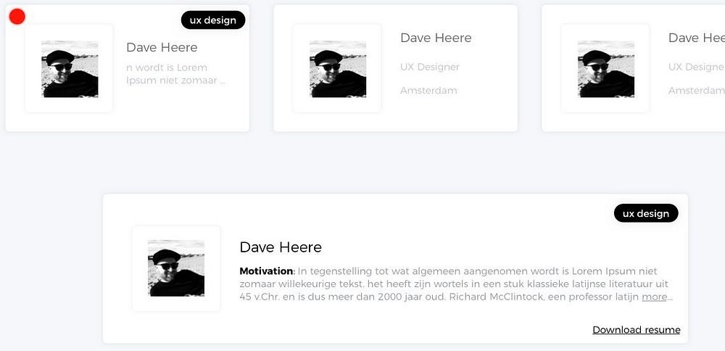Open the profile photo on the small tagged card
The height and width of the screenshot is (351, 725).
[70, 69]
